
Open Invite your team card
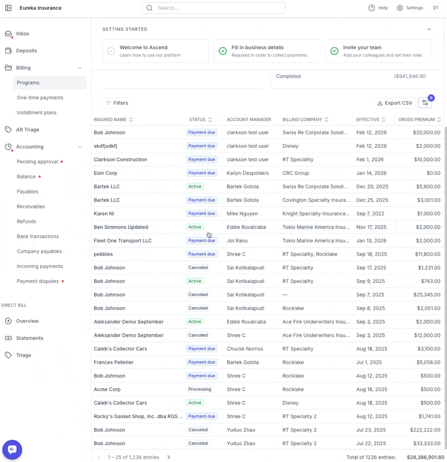coord(379,51)
